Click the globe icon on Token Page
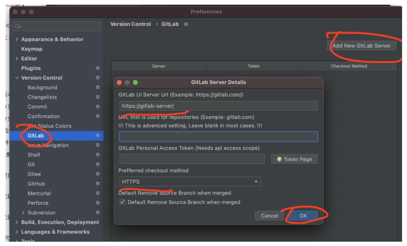407x246 pixels. click(279, 159)
